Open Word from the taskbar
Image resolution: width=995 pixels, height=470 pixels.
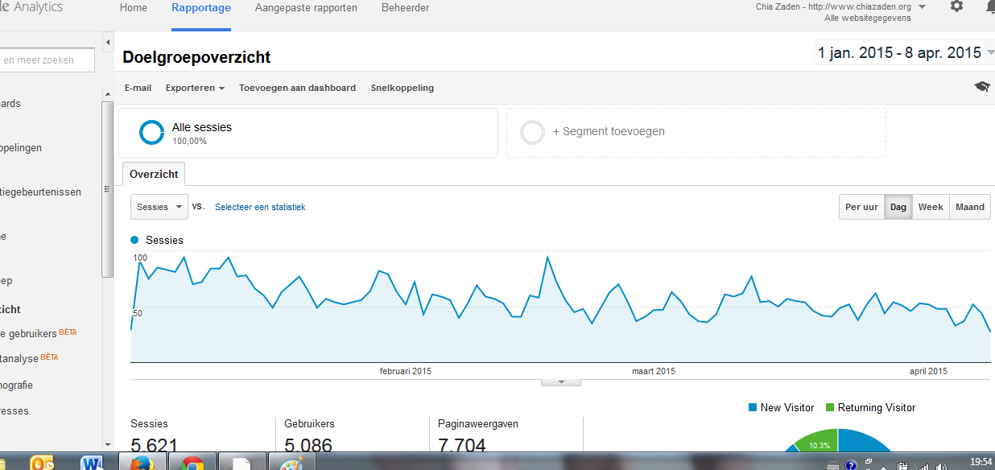(x=93, y=464)
